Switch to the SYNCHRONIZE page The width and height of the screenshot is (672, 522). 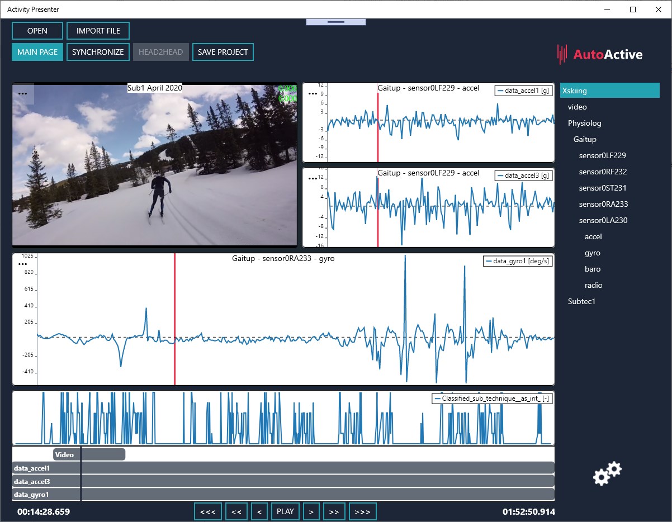(x=98, y=52)
